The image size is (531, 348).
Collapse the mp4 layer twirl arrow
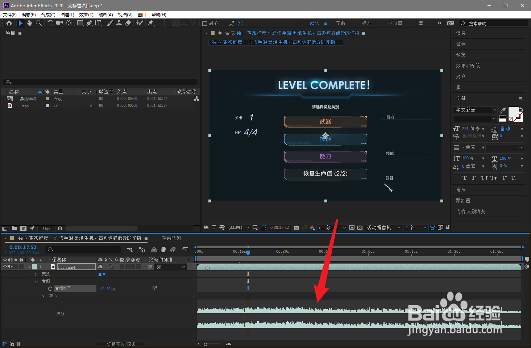(29, 267)
